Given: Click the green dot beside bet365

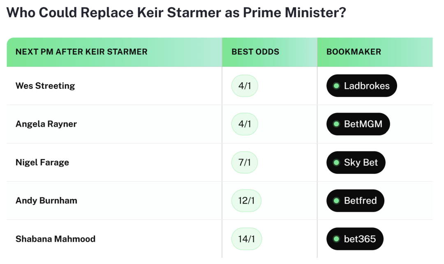Looking at the screenshot, I should pyautogui.click(x=336, y=239).
